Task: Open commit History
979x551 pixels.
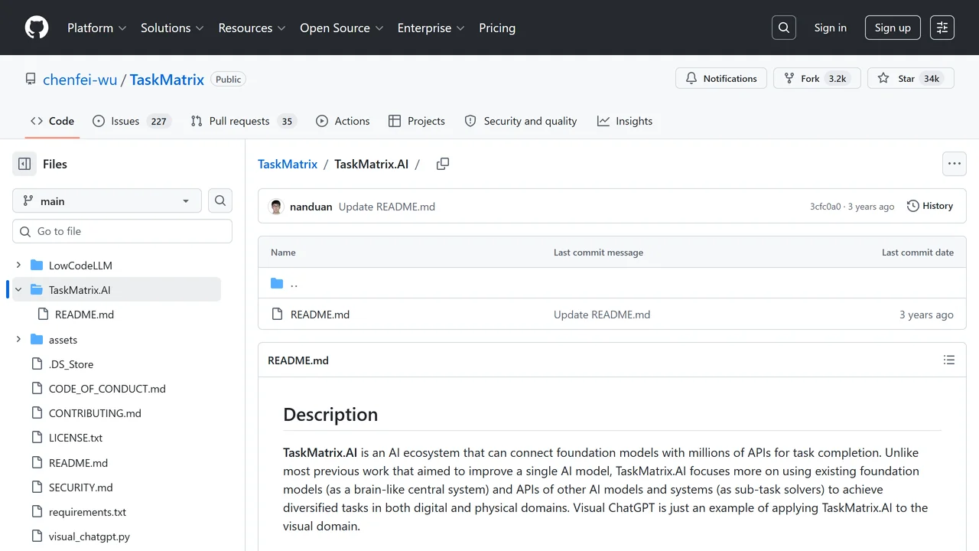Action: 930,206
